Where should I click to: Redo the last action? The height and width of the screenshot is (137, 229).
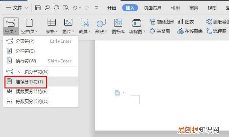tap(87, 8)
